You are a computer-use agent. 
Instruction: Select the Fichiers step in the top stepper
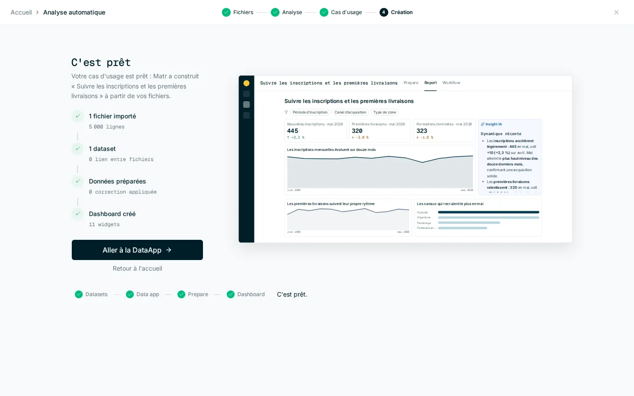238,12
